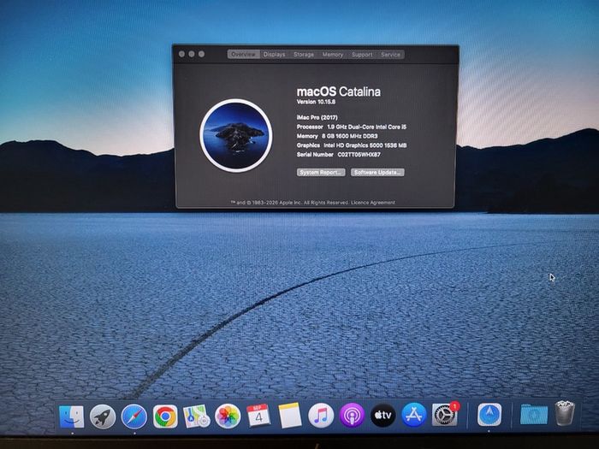Click the Software Update button
The height and width of the screenshot is (449, 599).
[377, 173]
